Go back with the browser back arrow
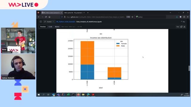The height and width of the screenshot is (107, 191). tap(39, 17)
